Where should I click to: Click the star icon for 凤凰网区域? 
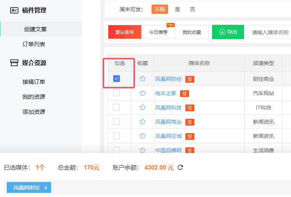142,136
